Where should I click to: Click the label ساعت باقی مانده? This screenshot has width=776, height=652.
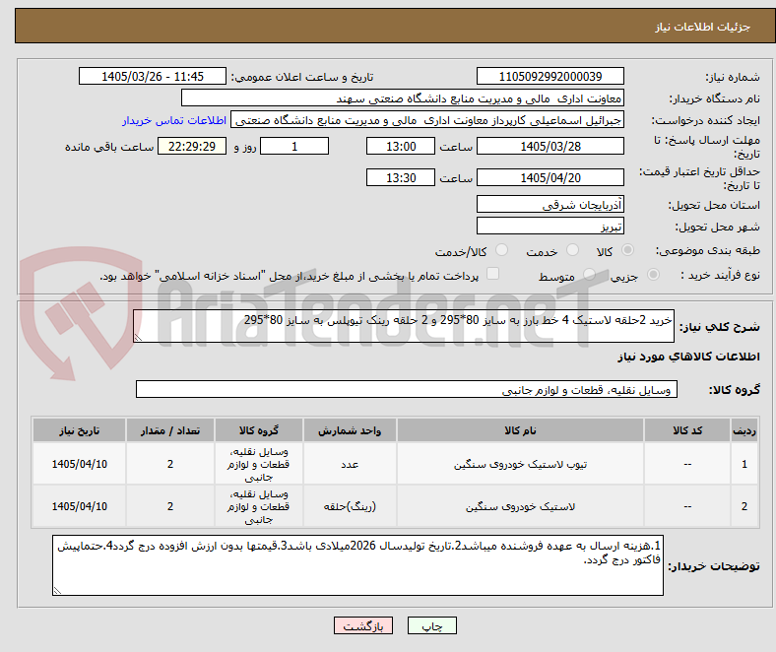(x=109, y=147)
